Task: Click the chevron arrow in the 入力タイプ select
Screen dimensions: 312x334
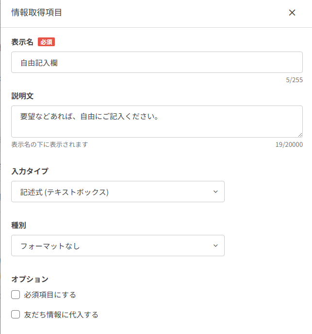Action: (x=215, y=192)
